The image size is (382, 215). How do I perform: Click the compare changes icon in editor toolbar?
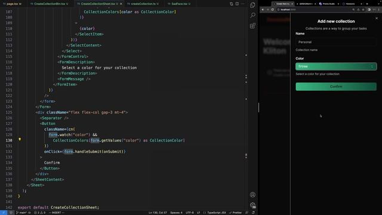tap(231, 4)
